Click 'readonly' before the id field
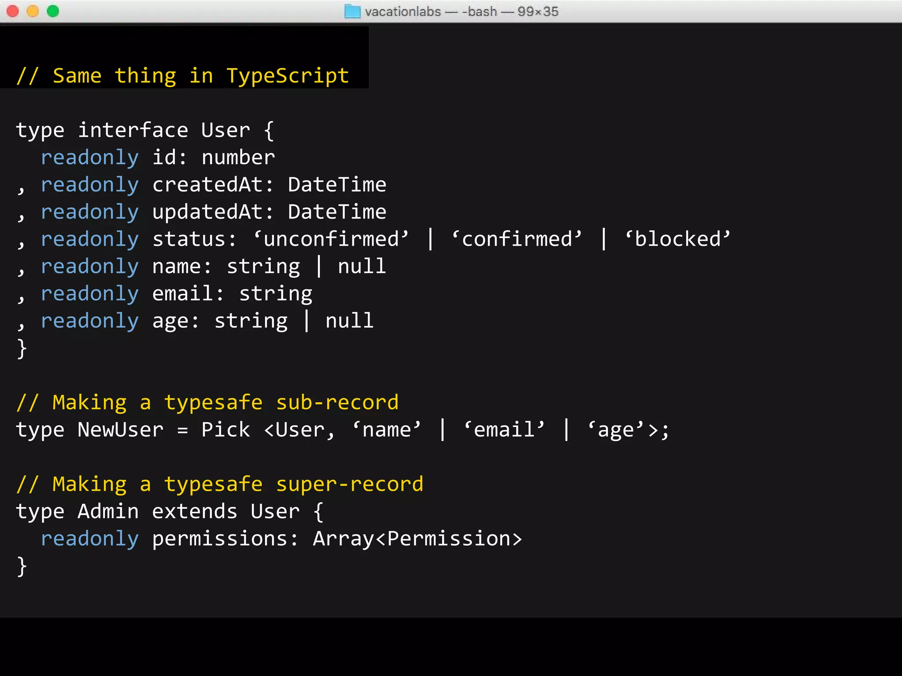Image resolution: width=902 pixels, height=676 pixels. point(90,158)
